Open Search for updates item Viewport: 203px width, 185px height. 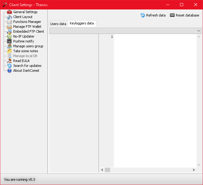pos(27,66)
